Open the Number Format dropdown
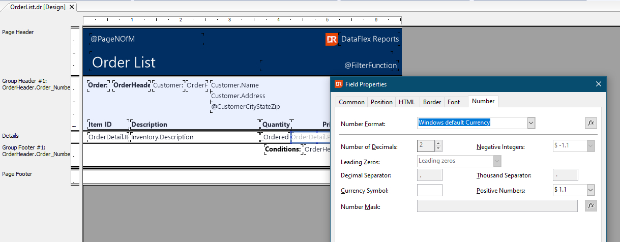 [x=532, y=123]
